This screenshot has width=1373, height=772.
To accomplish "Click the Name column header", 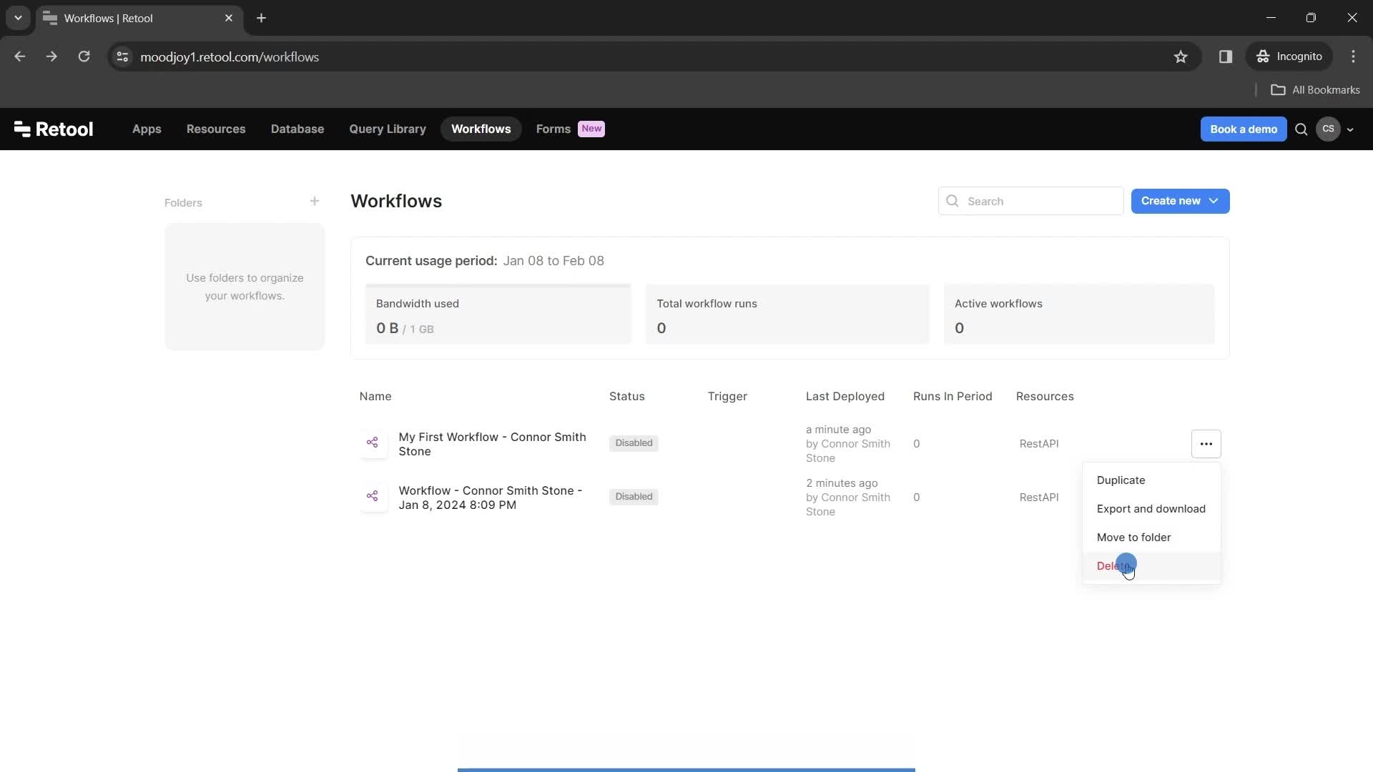I will (375, 397).
